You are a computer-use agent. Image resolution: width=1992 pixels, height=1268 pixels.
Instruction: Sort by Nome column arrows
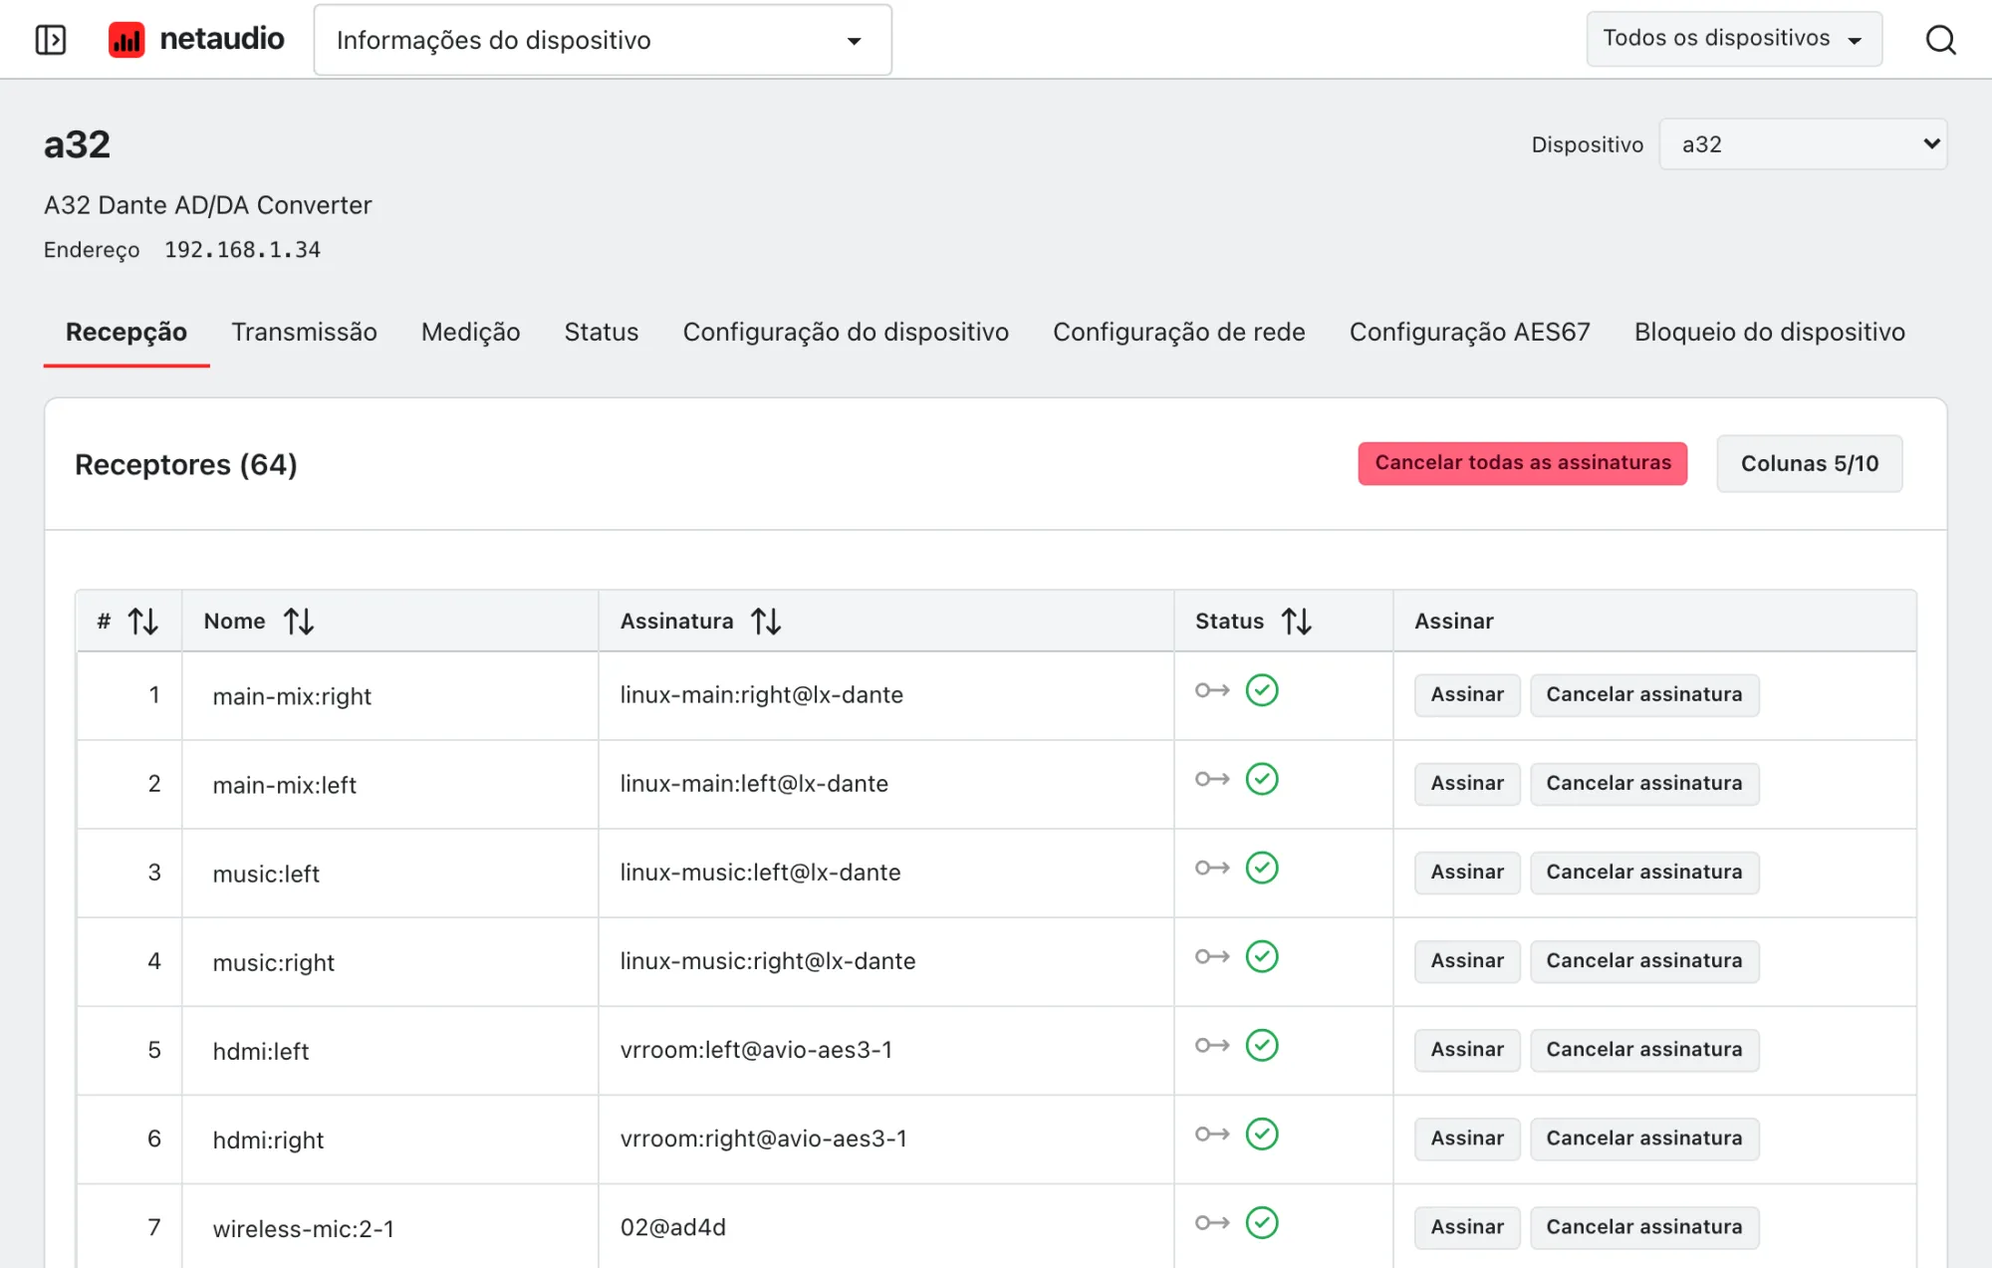click(x=299, y=622)
